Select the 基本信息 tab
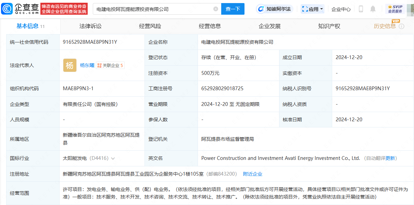This screenshot has height=205, width=414. pos(30,26)
